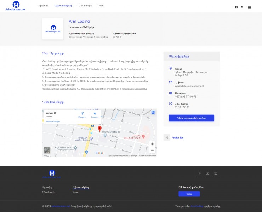Click support@armcoding.com in description

point(108,89)
